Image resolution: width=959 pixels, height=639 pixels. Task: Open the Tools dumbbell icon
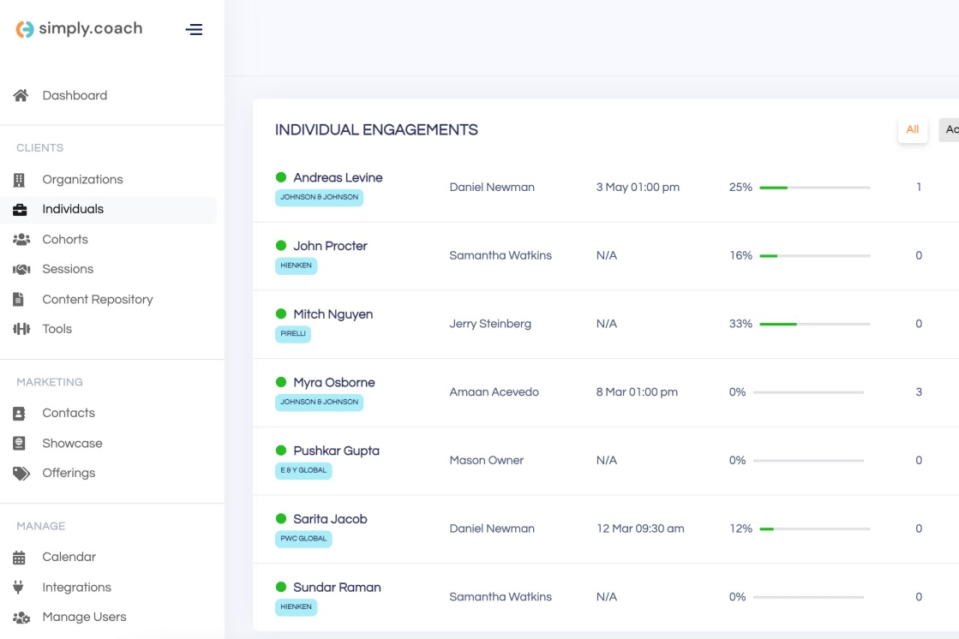[x=21, y=329]
